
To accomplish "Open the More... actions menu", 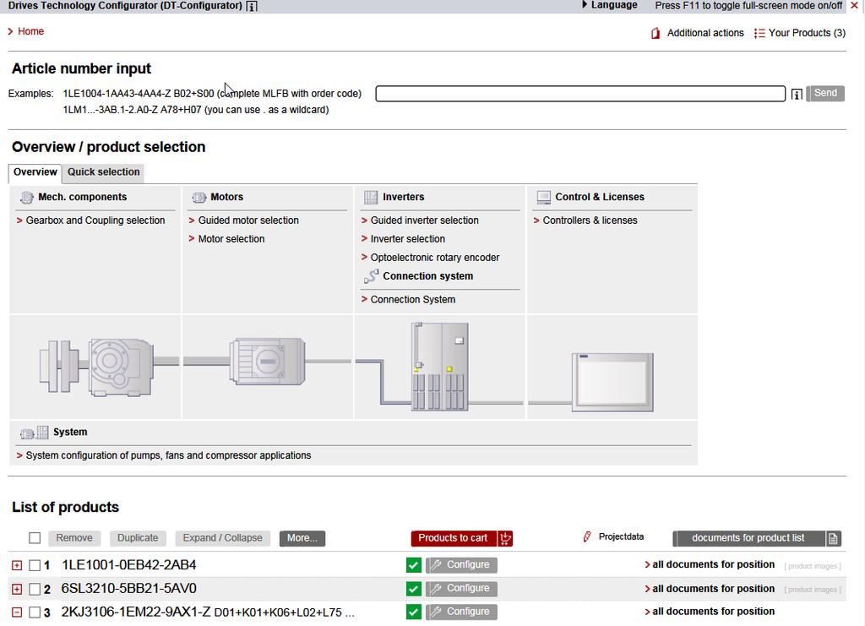I will click(x=302, y=538).
